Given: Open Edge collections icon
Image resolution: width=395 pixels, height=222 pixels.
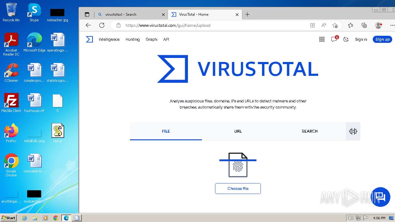Looking at the screenshot, I should click(364, 25).
